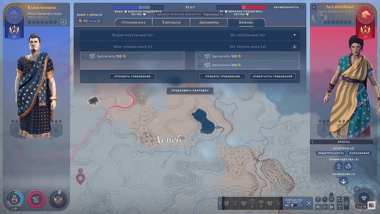Open the research flask icon

(x=14, y=199)
